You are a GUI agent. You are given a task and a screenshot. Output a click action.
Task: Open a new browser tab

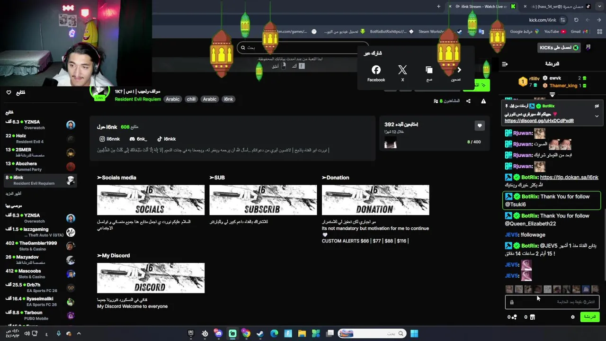point(438,7)
